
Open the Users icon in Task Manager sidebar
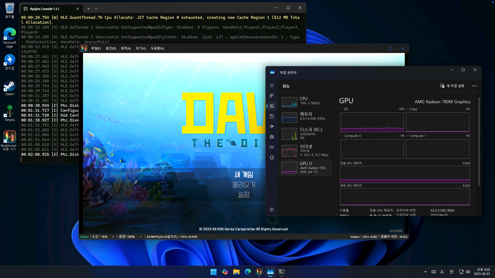(x=272, y=137)
